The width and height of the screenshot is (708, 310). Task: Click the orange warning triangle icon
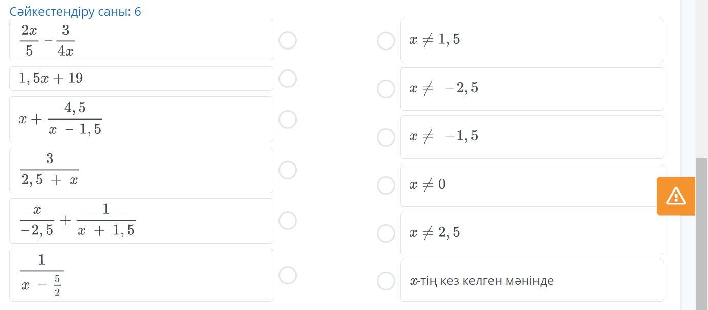[676, 196]
